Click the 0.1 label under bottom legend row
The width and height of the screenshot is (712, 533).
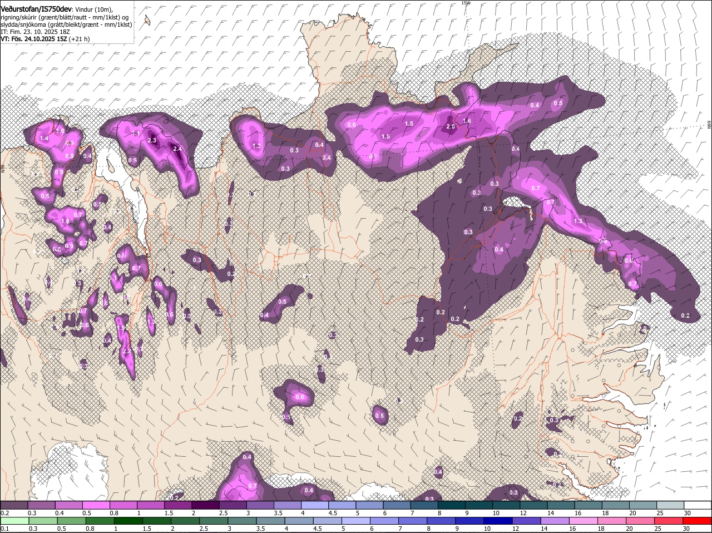click(x=4, y=529)
